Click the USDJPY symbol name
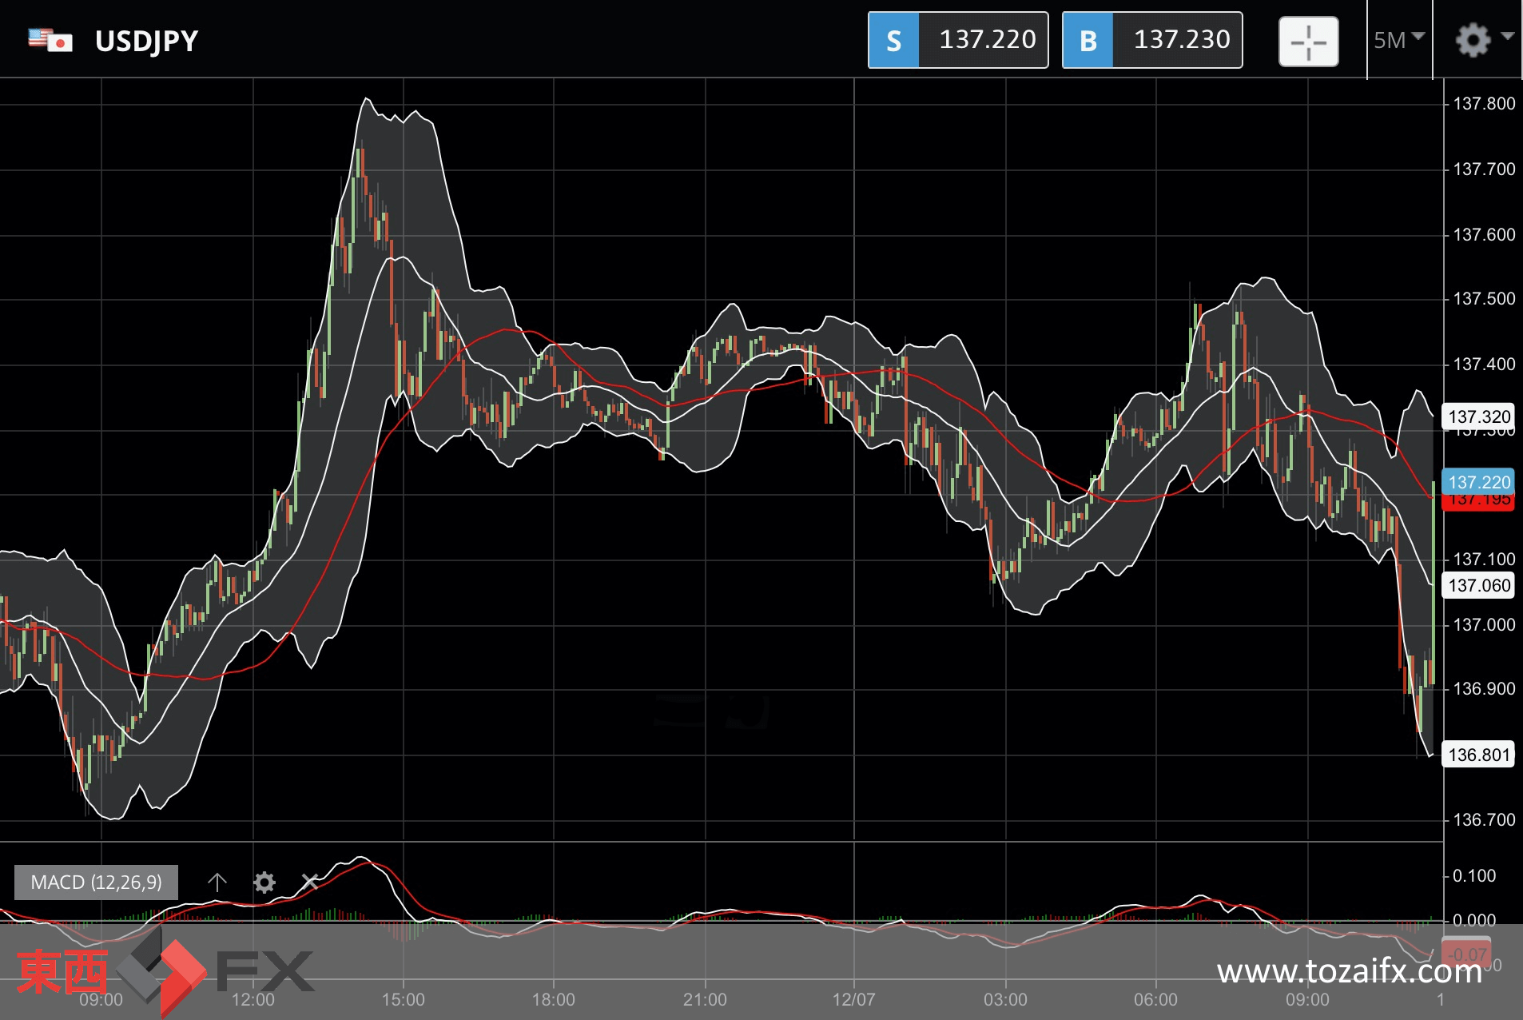 pos(146,41)
